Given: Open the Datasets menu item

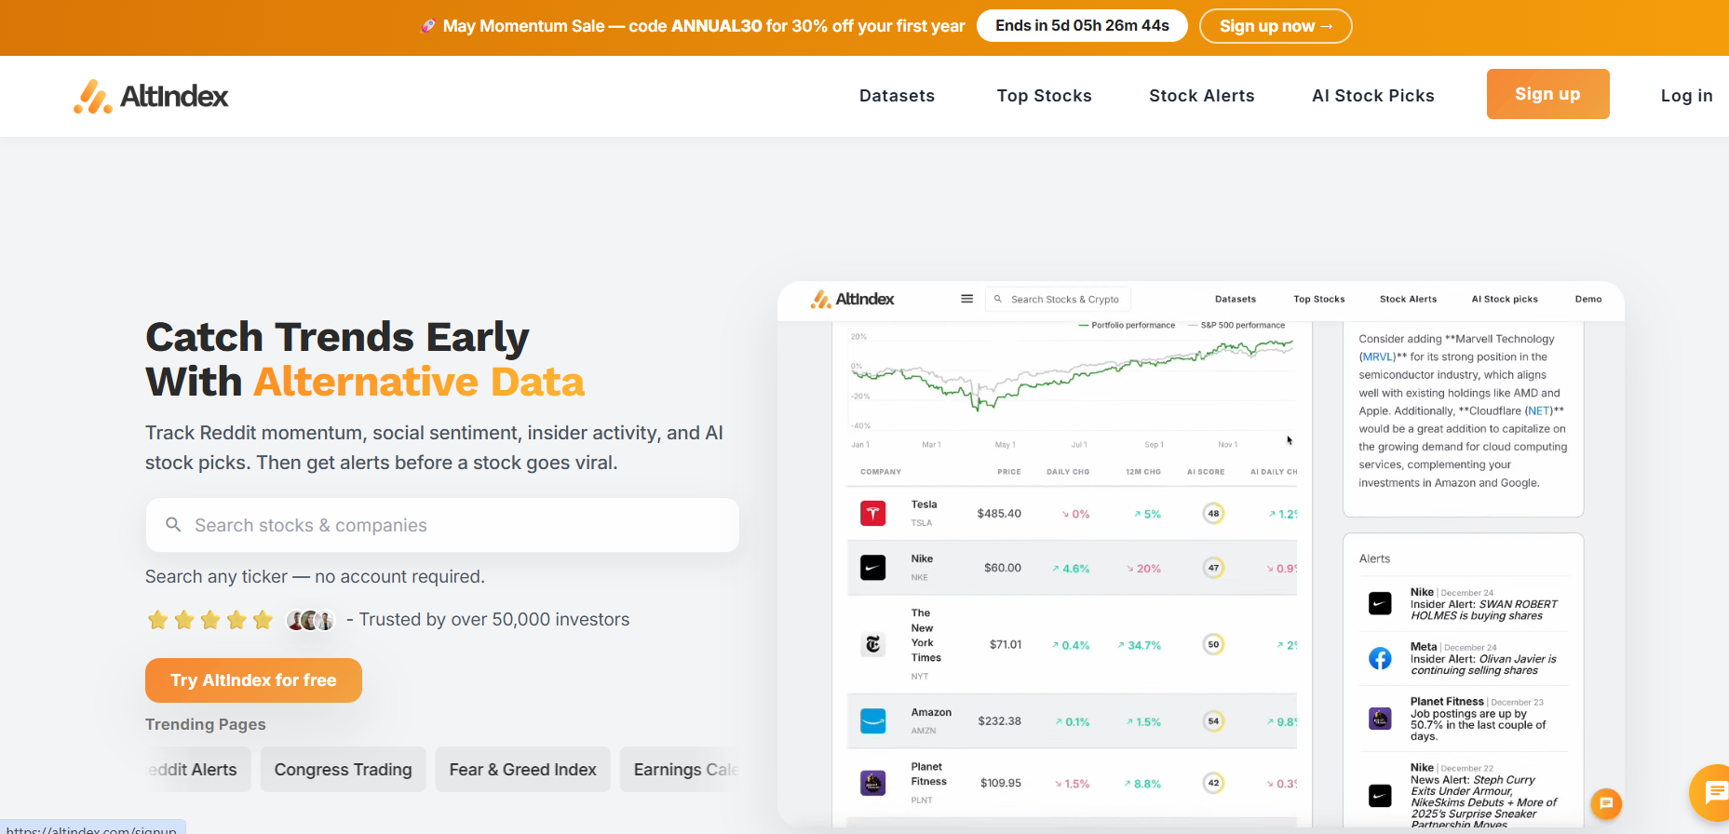Looking at the screenshot, I should pos(897,96).
